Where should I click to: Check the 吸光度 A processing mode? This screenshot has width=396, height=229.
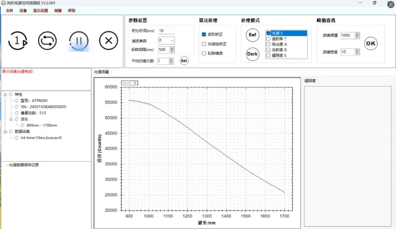pos(268,44)
